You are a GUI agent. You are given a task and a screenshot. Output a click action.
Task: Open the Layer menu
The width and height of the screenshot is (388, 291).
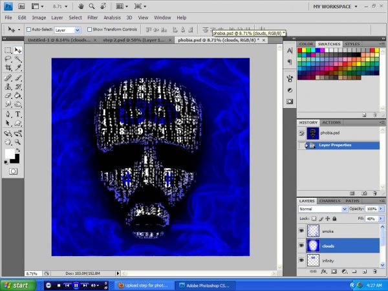(x=57, y=17)
